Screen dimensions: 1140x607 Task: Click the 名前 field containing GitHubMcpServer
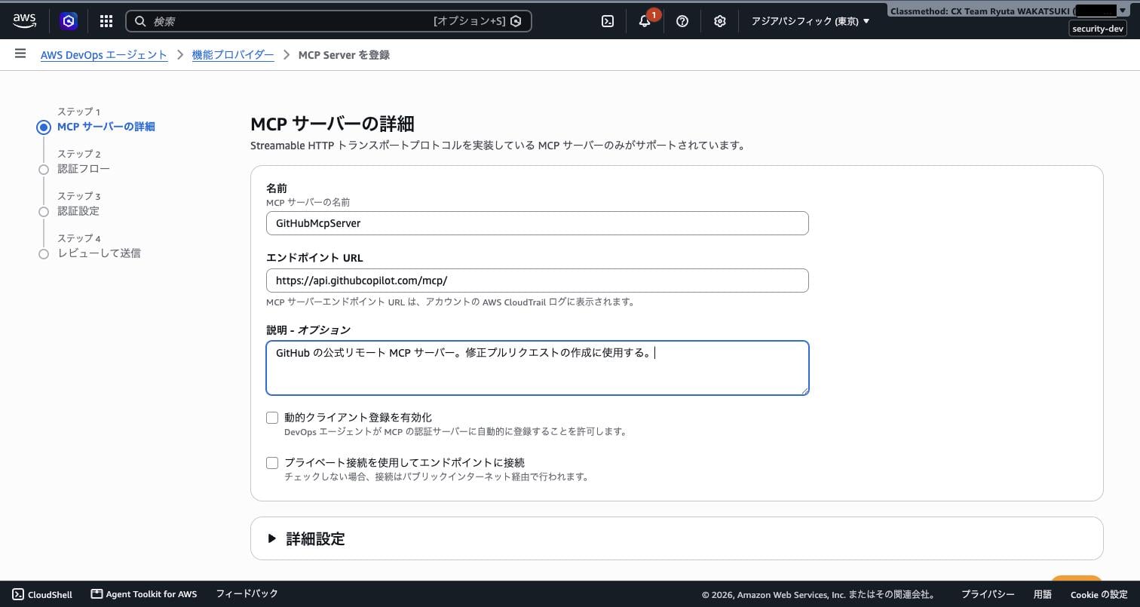[538, 223]
